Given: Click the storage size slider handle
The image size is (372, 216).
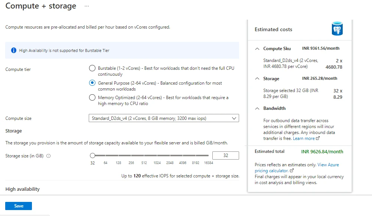Looking at the screenshot, I should coord(92,156).
